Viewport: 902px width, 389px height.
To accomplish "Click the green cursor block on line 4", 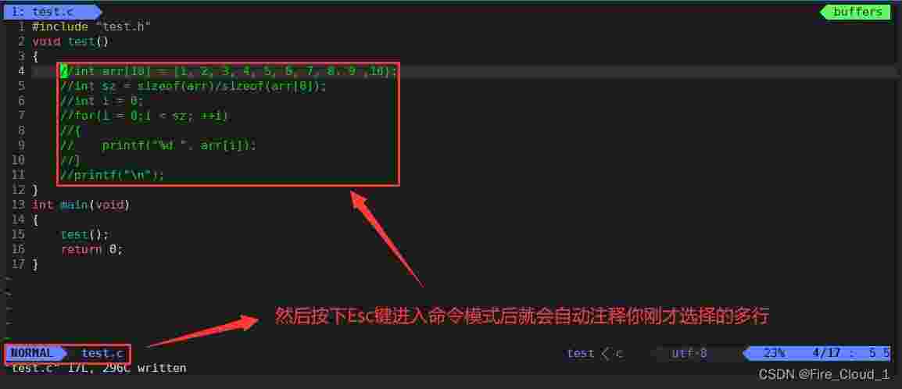I will click(64, 71).
